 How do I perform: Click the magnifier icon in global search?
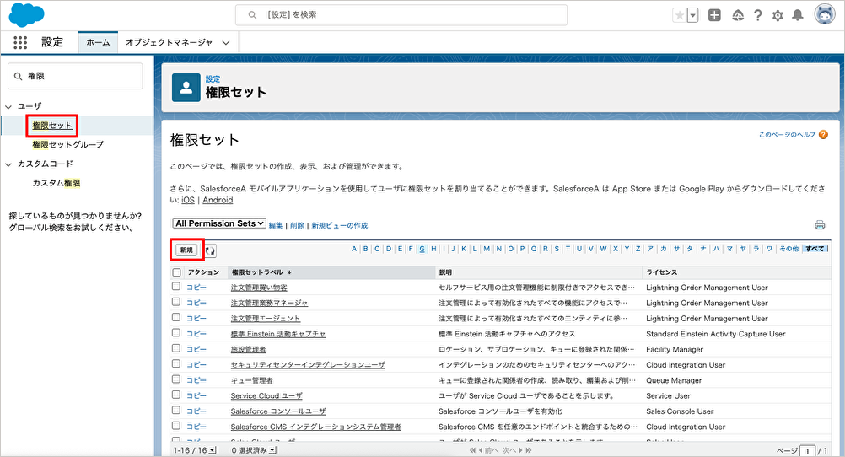pos(252,15)
